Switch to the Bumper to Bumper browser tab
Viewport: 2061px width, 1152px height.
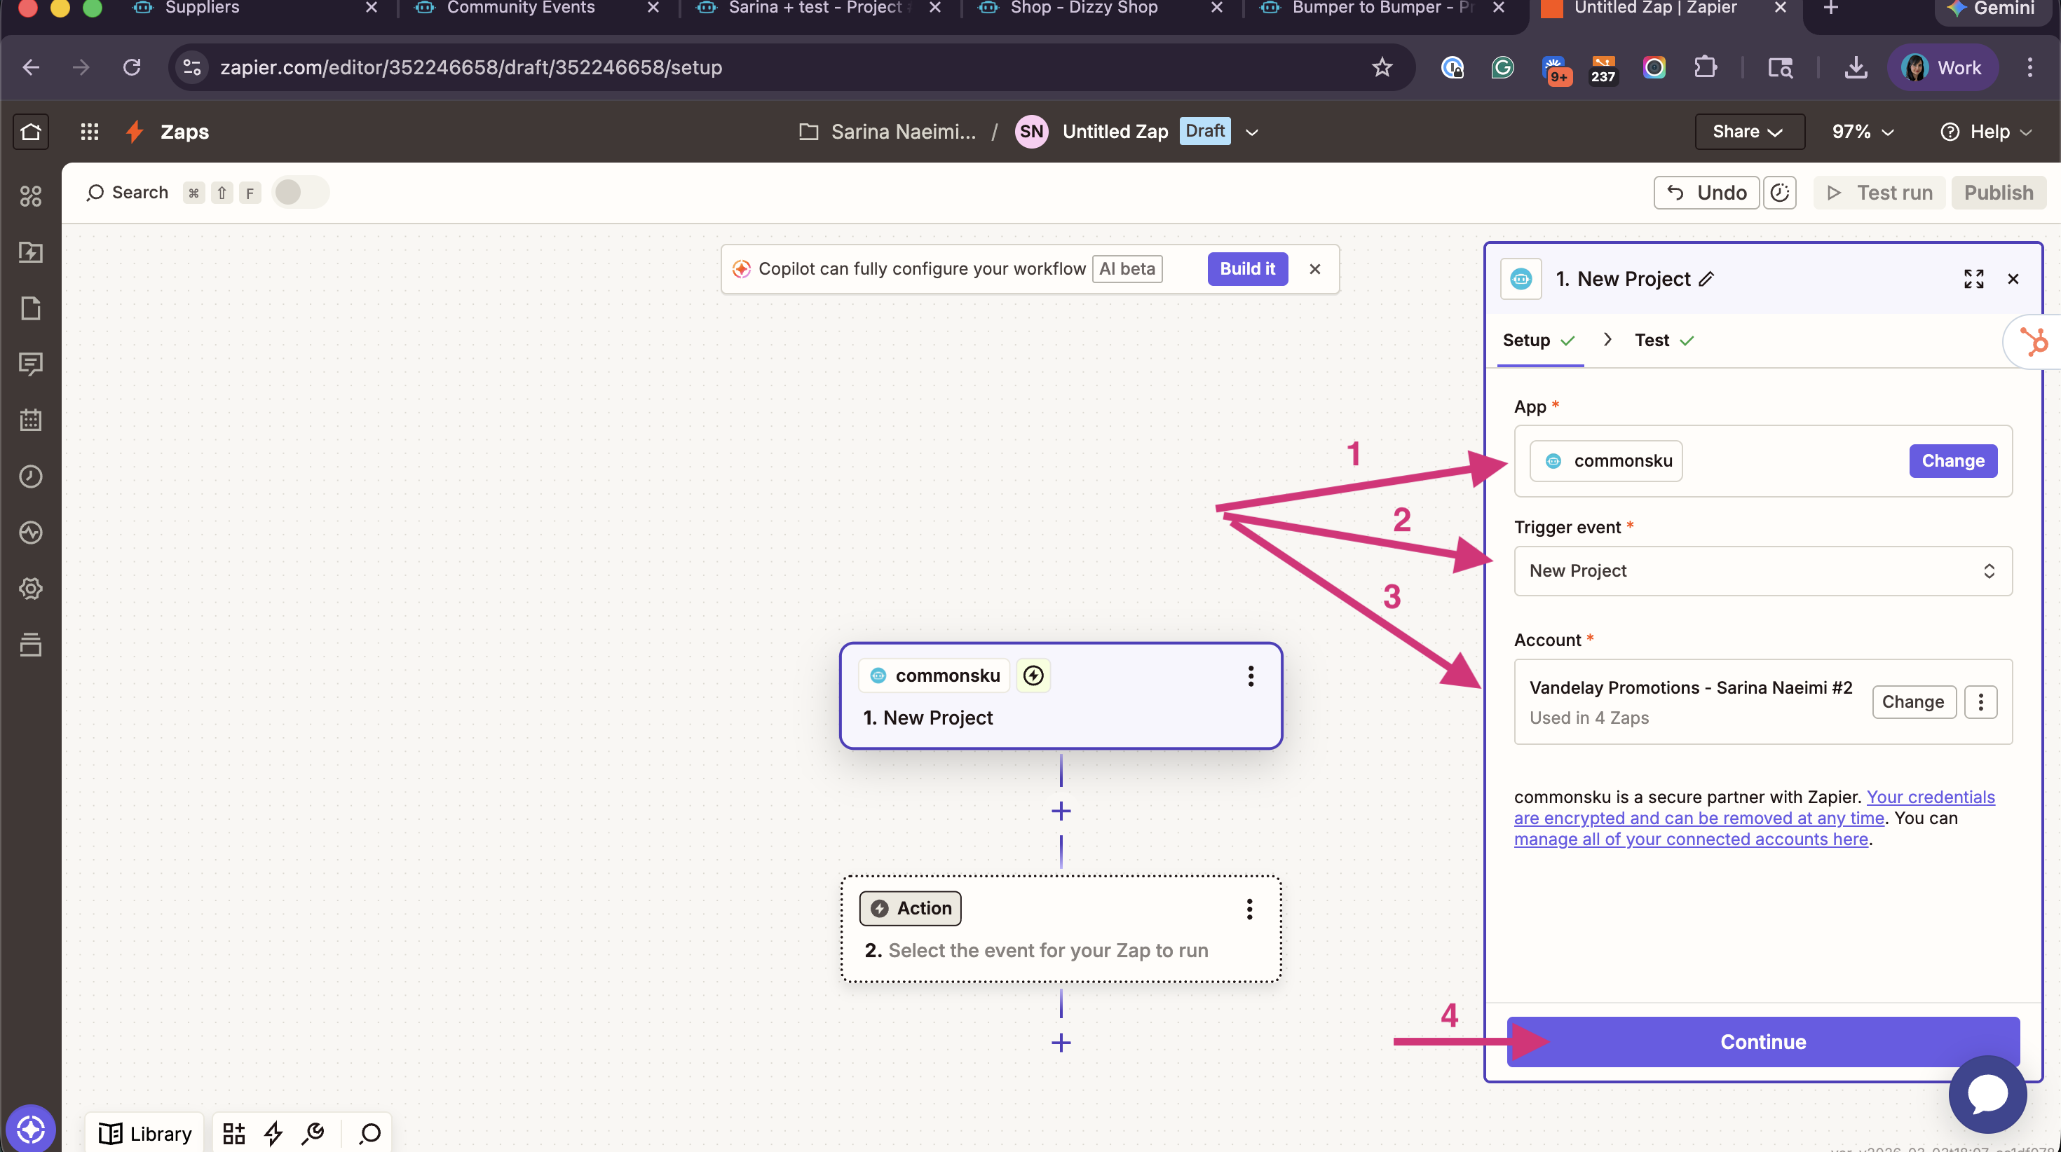pos(1382,8)
